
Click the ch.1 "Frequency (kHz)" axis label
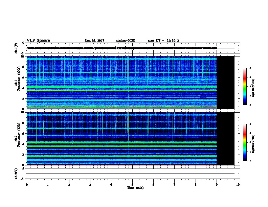19,78
